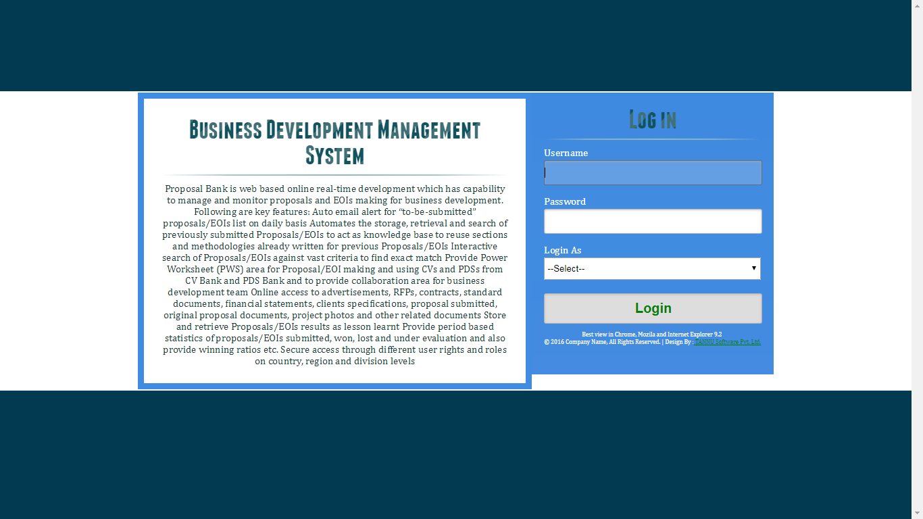Select the "Log in" heading text

click(653, 120)
